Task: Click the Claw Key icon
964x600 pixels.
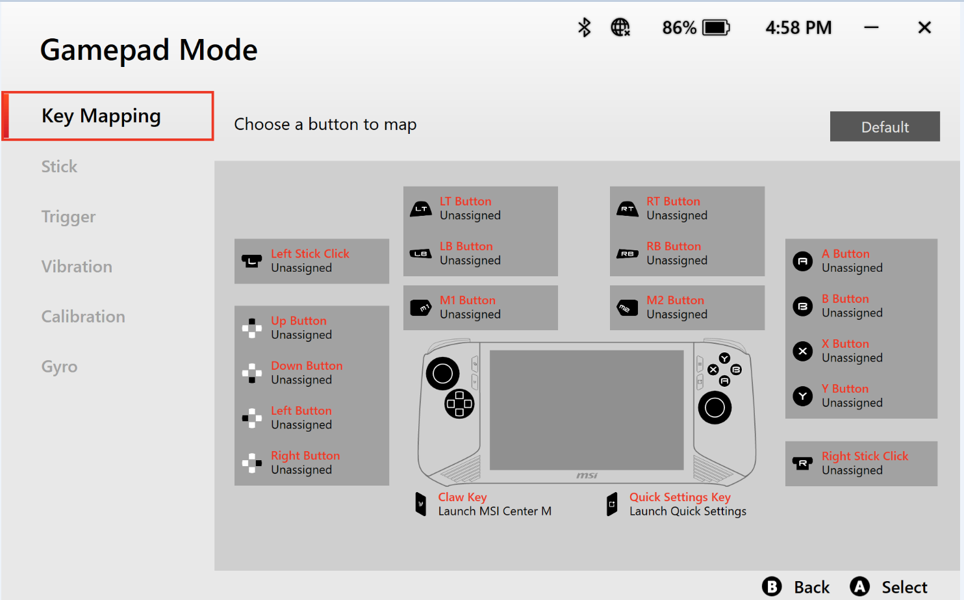Action: (x=421, y=504)
